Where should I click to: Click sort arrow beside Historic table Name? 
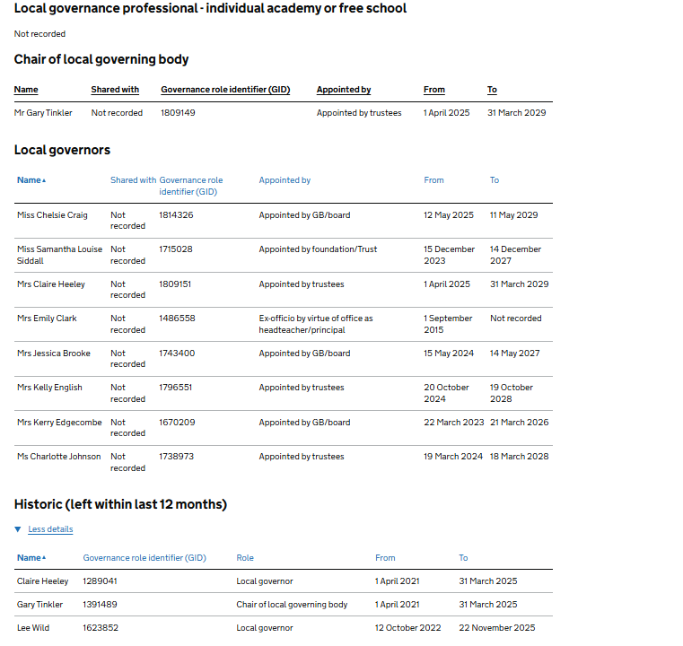pos(44,559)
